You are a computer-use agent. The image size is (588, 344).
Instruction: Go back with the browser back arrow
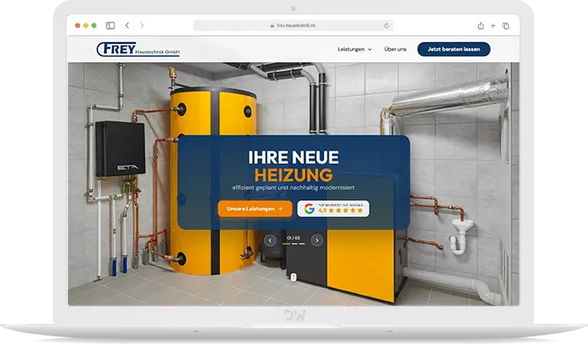pos(127,25)
